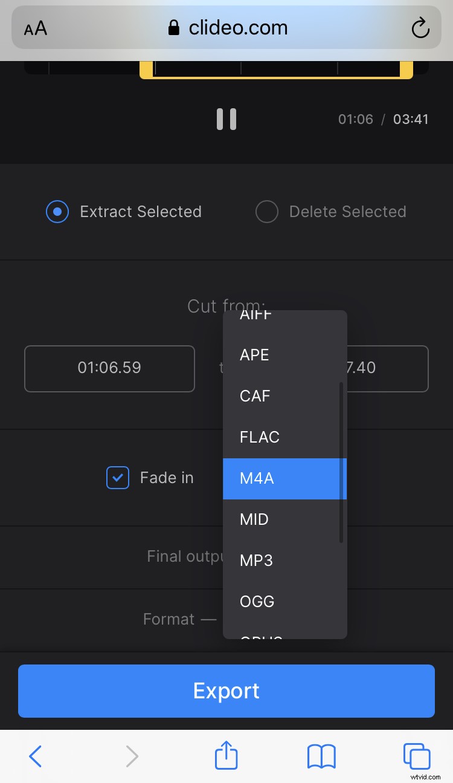Tap the back navigation arrow
The height and width of the screenshot is (783, 453).
(36, 756)
